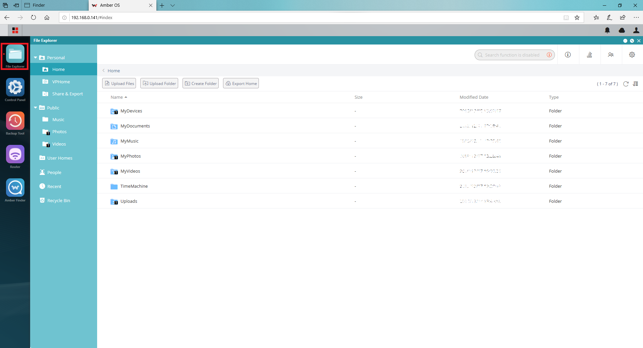Open the browser more options menu
643x348 pixels.
point(636,17)
